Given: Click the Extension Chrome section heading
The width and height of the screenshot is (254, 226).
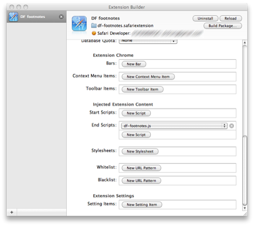Looking at the screenshot, I should 113,55.
